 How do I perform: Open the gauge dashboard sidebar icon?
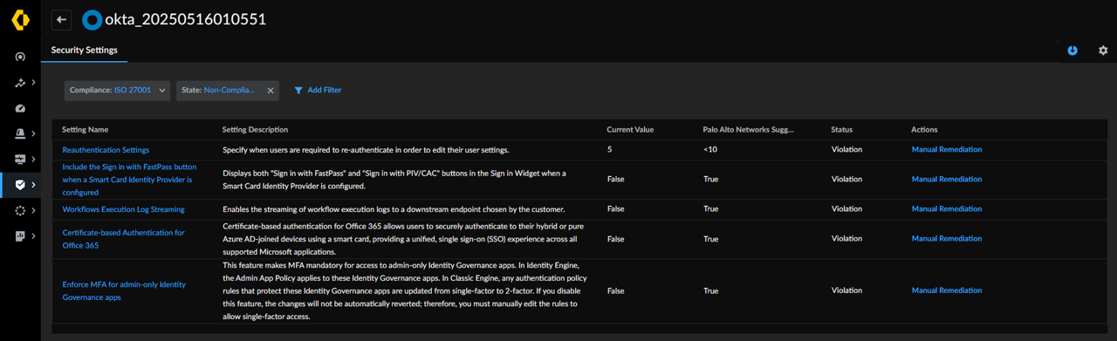pos(20,108)
